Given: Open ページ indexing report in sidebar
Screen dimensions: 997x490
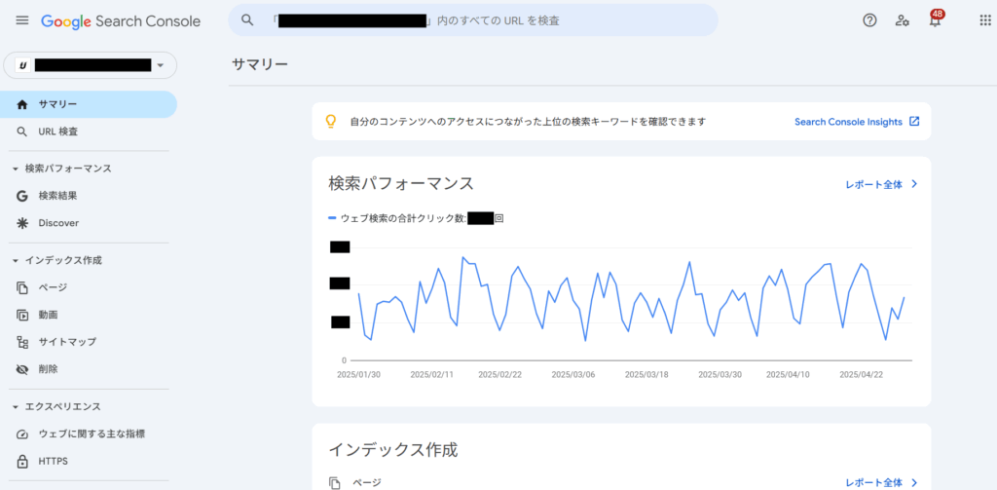Looking at the screenshot, I should (89, 287).
